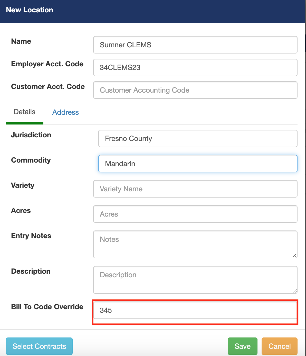
Task: Click the Employer Acct. Code field
Action: (195, 67)
